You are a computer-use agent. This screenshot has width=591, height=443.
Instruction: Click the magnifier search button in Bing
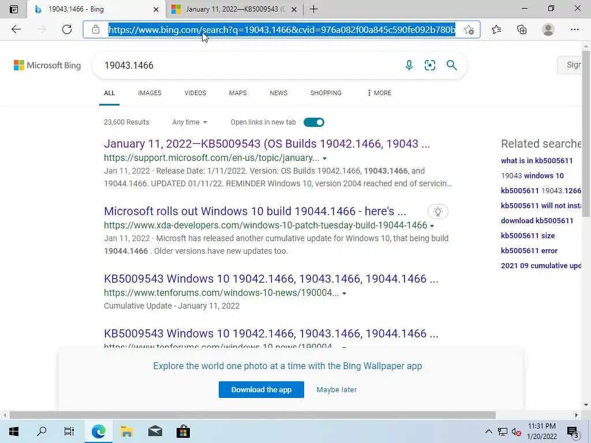tap(451, 65)
